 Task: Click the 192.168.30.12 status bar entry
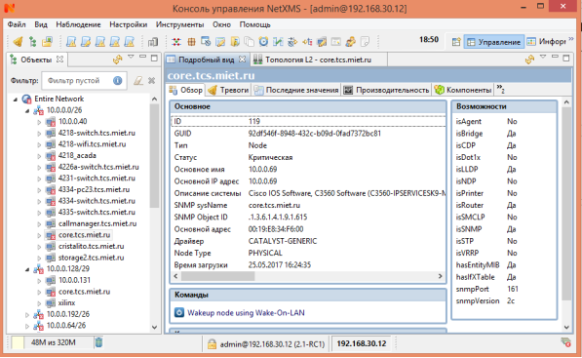point(361,343)
